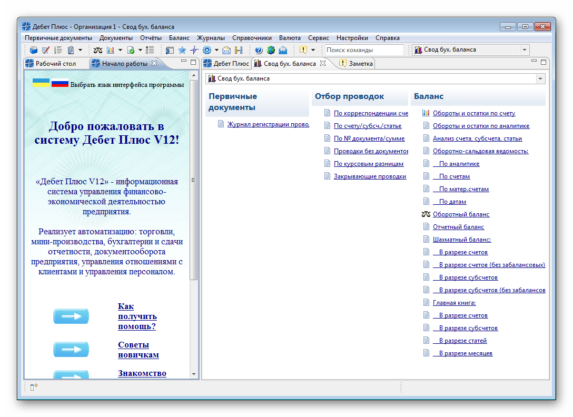Click the yellow binoculars-style toolbar icon
This screenshot has width=573, height=417.
tap(239, 50)
